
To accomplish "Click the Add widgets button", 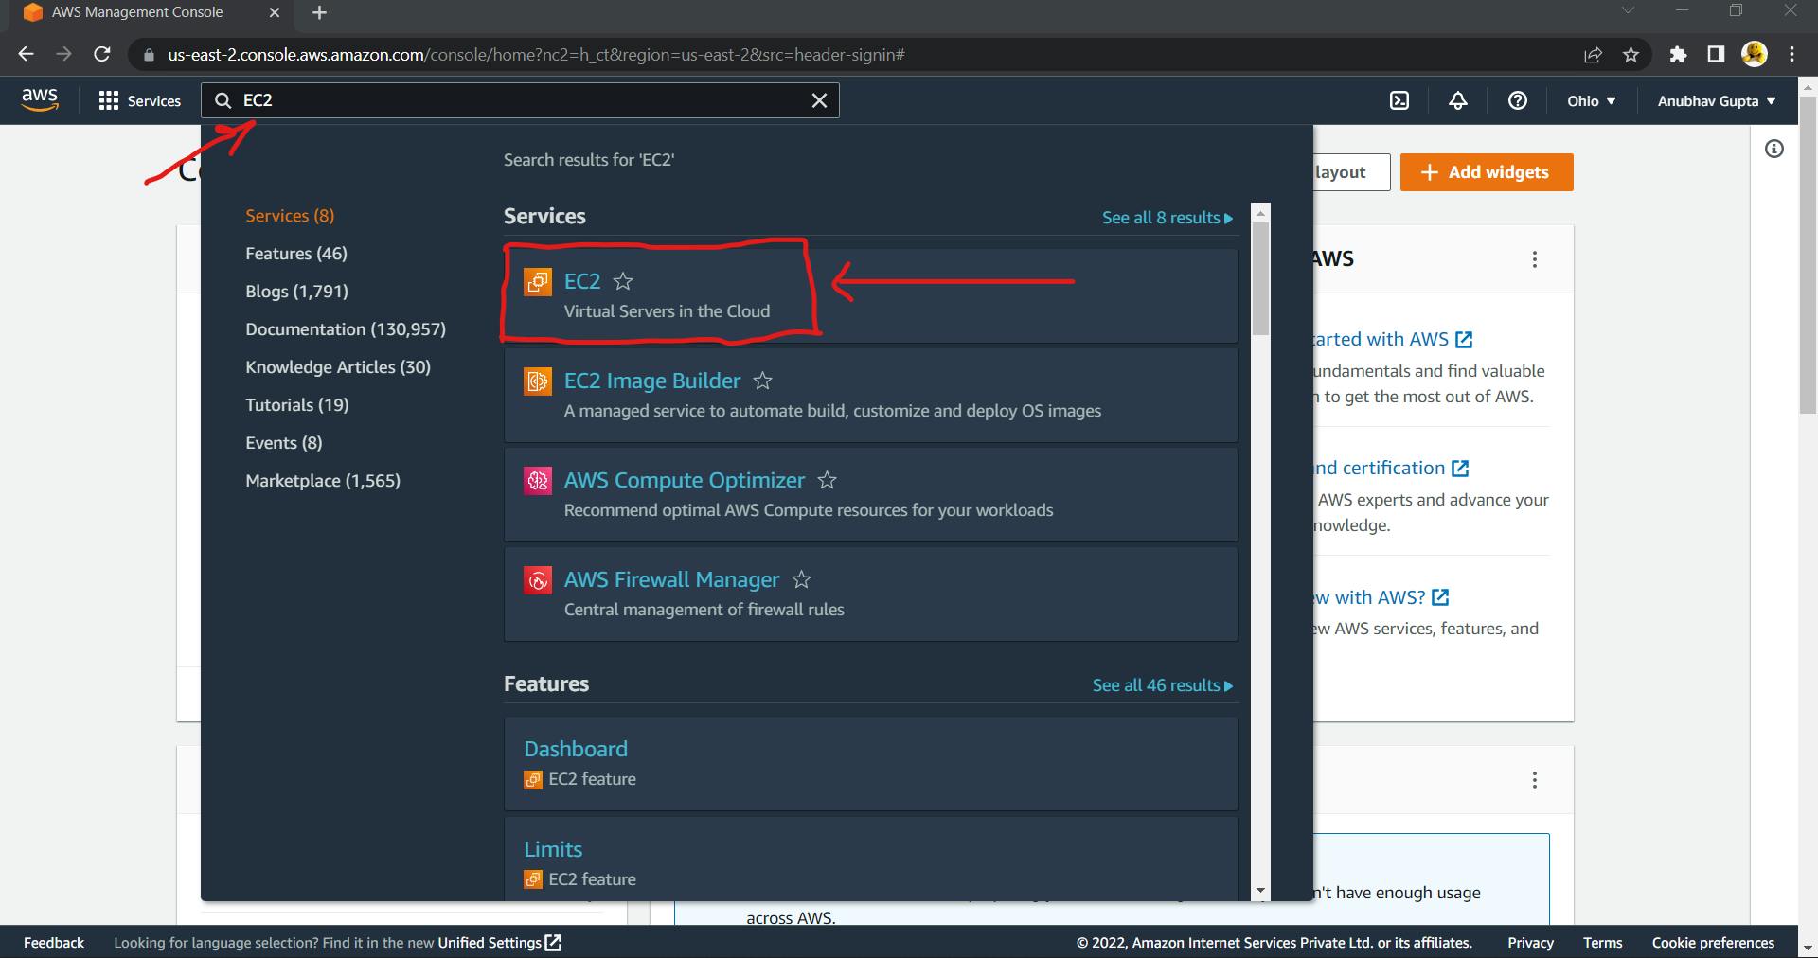I will click(1487, 172).
